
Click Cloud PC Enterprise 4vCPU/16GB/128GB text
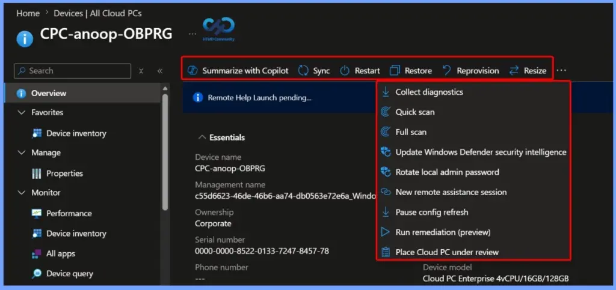pos(496,279)
